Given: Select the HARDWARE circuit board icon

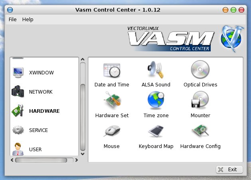Looking at the screenshot, I should click(x=18, y=110).
